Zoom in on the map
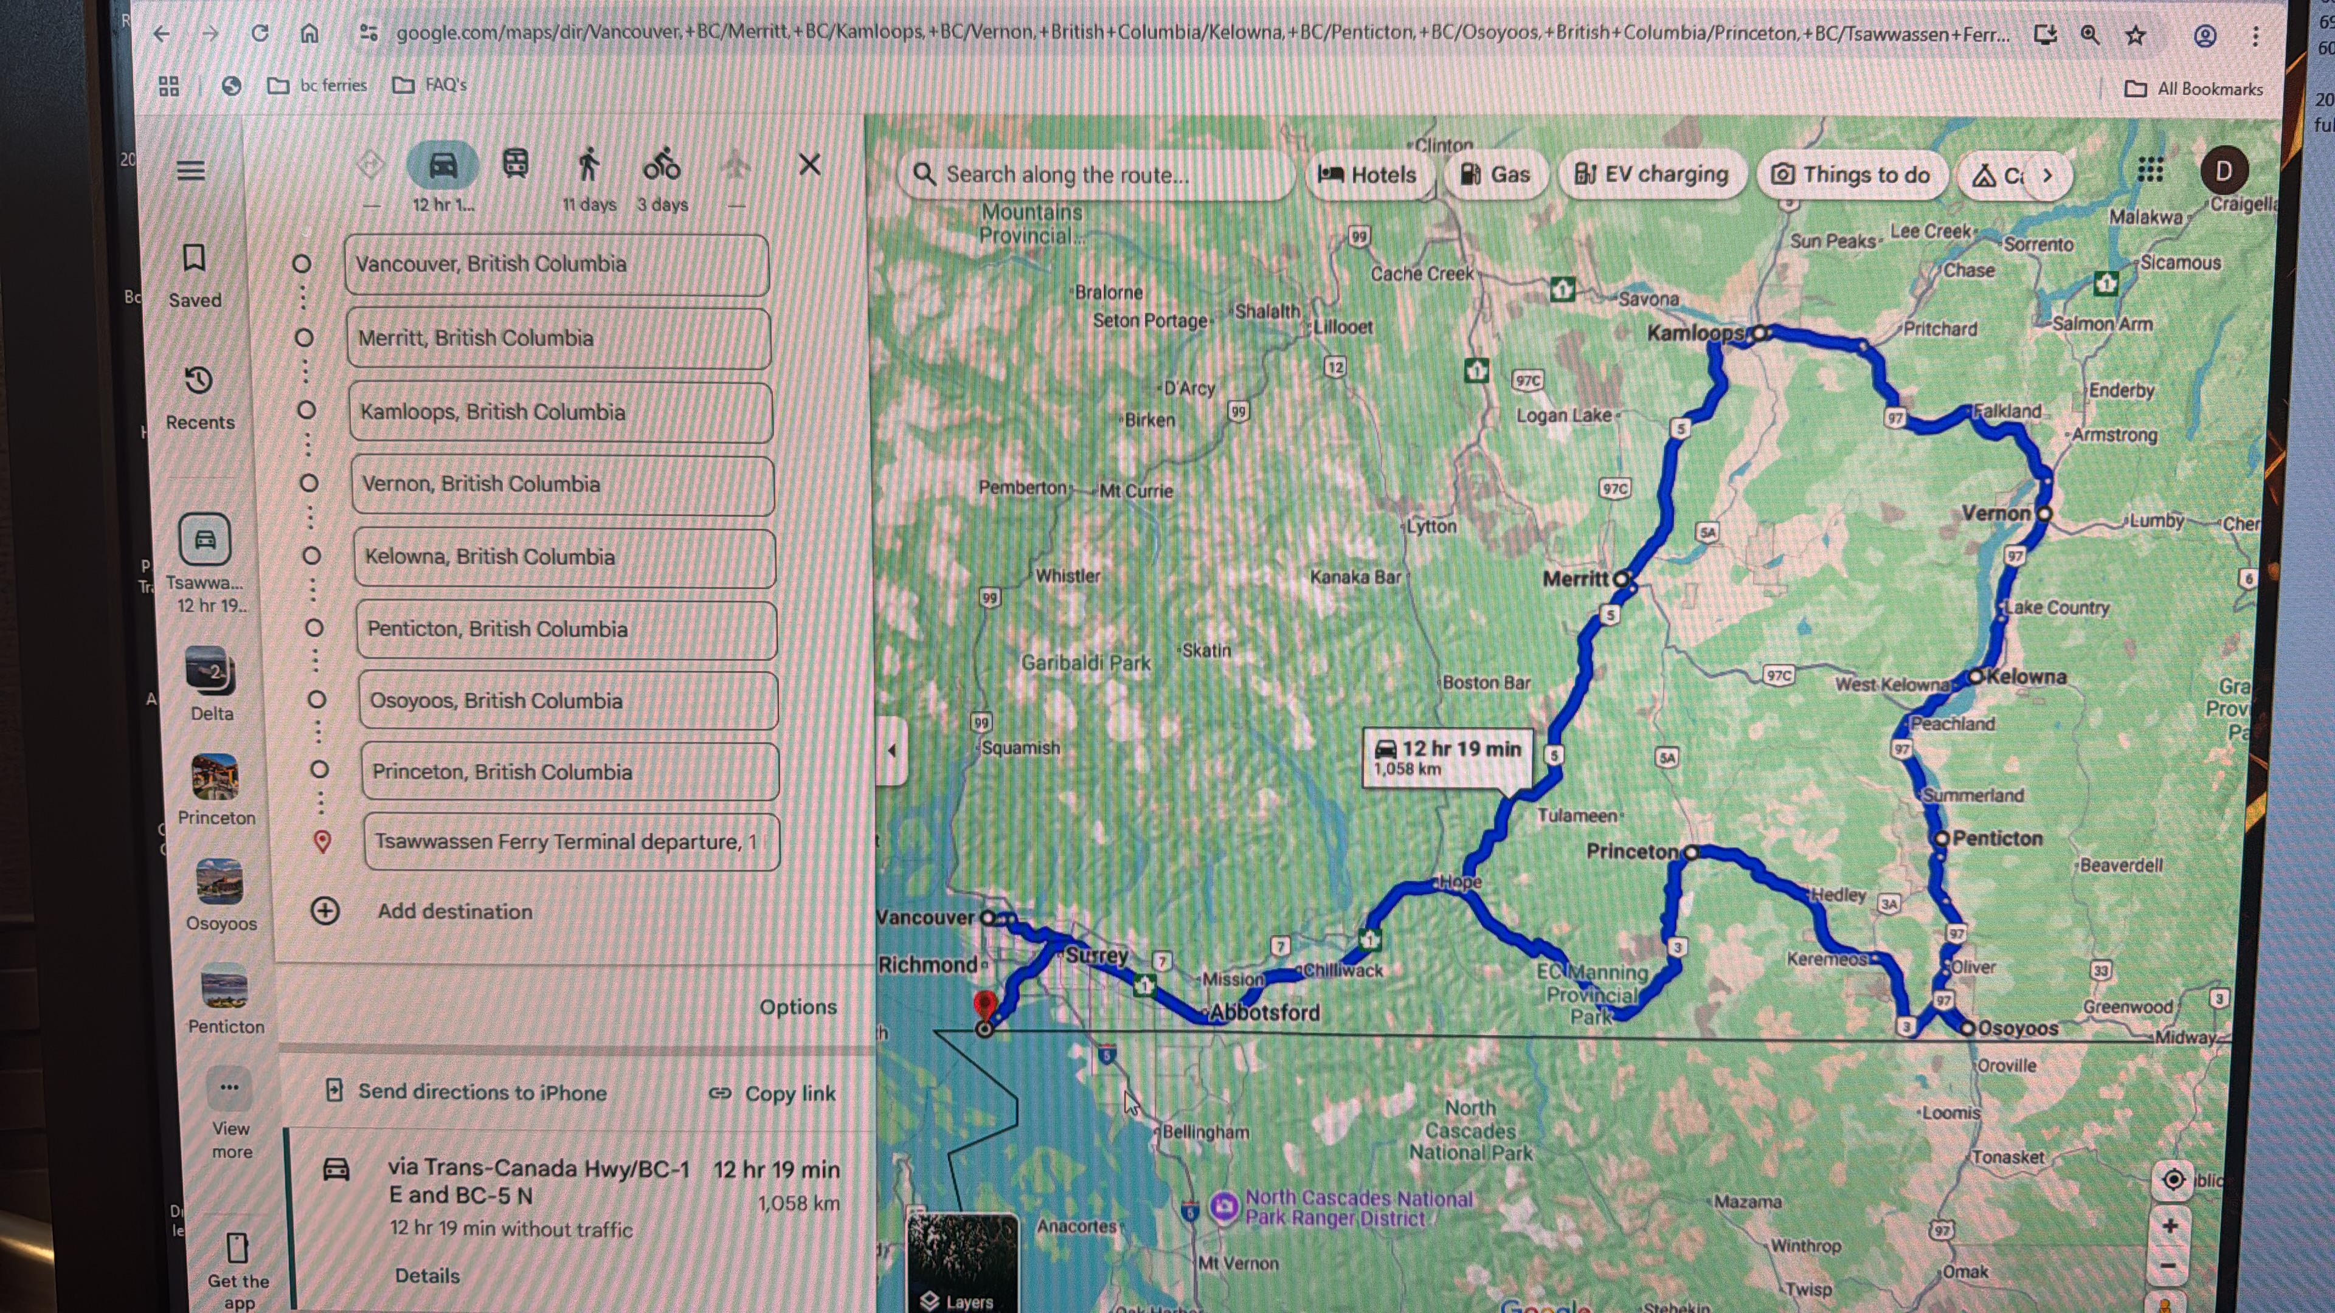 tap(2170, 1225)
